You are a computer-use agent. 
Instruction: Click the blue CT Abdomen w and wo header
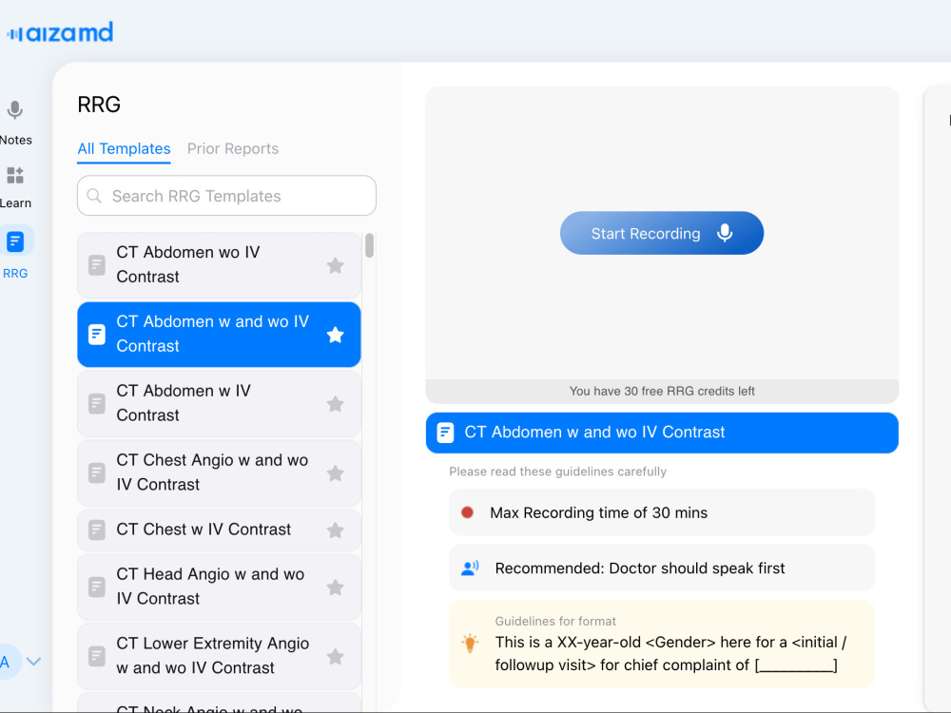(x=662, y=433)
